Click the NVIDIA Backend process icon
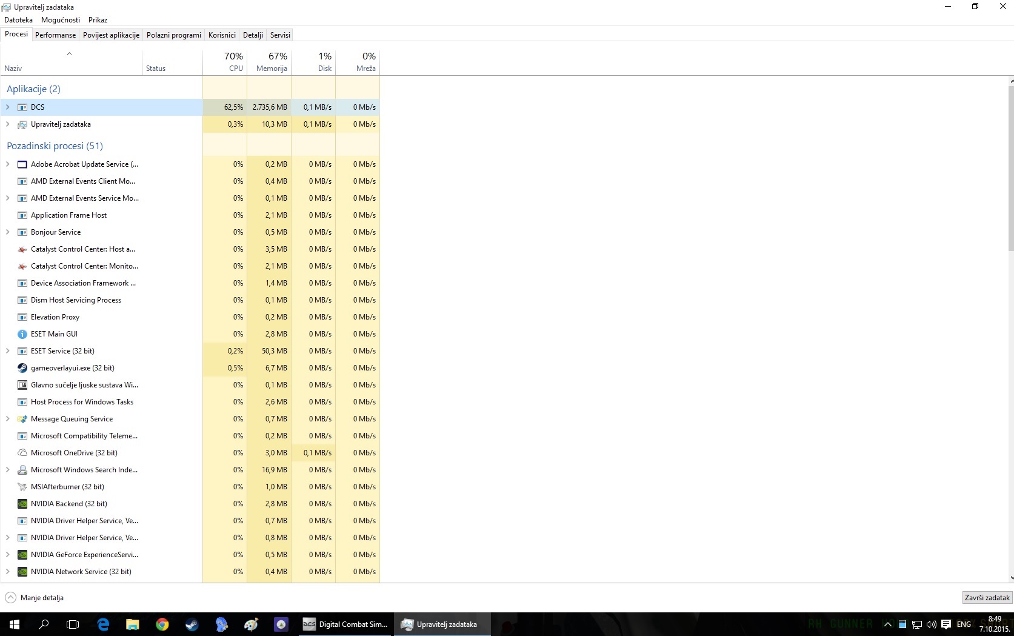This screenshot has width=1014, height=636. pos(22,504)
